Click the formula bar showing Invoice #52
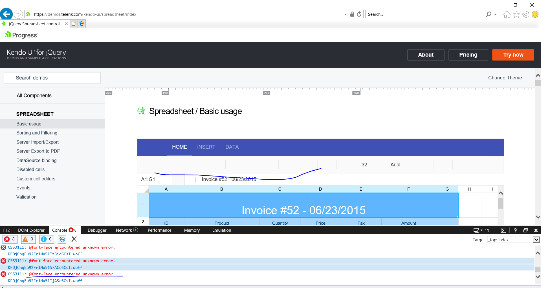The height and width of the screenshot is (288, 541). pos(350,179)
